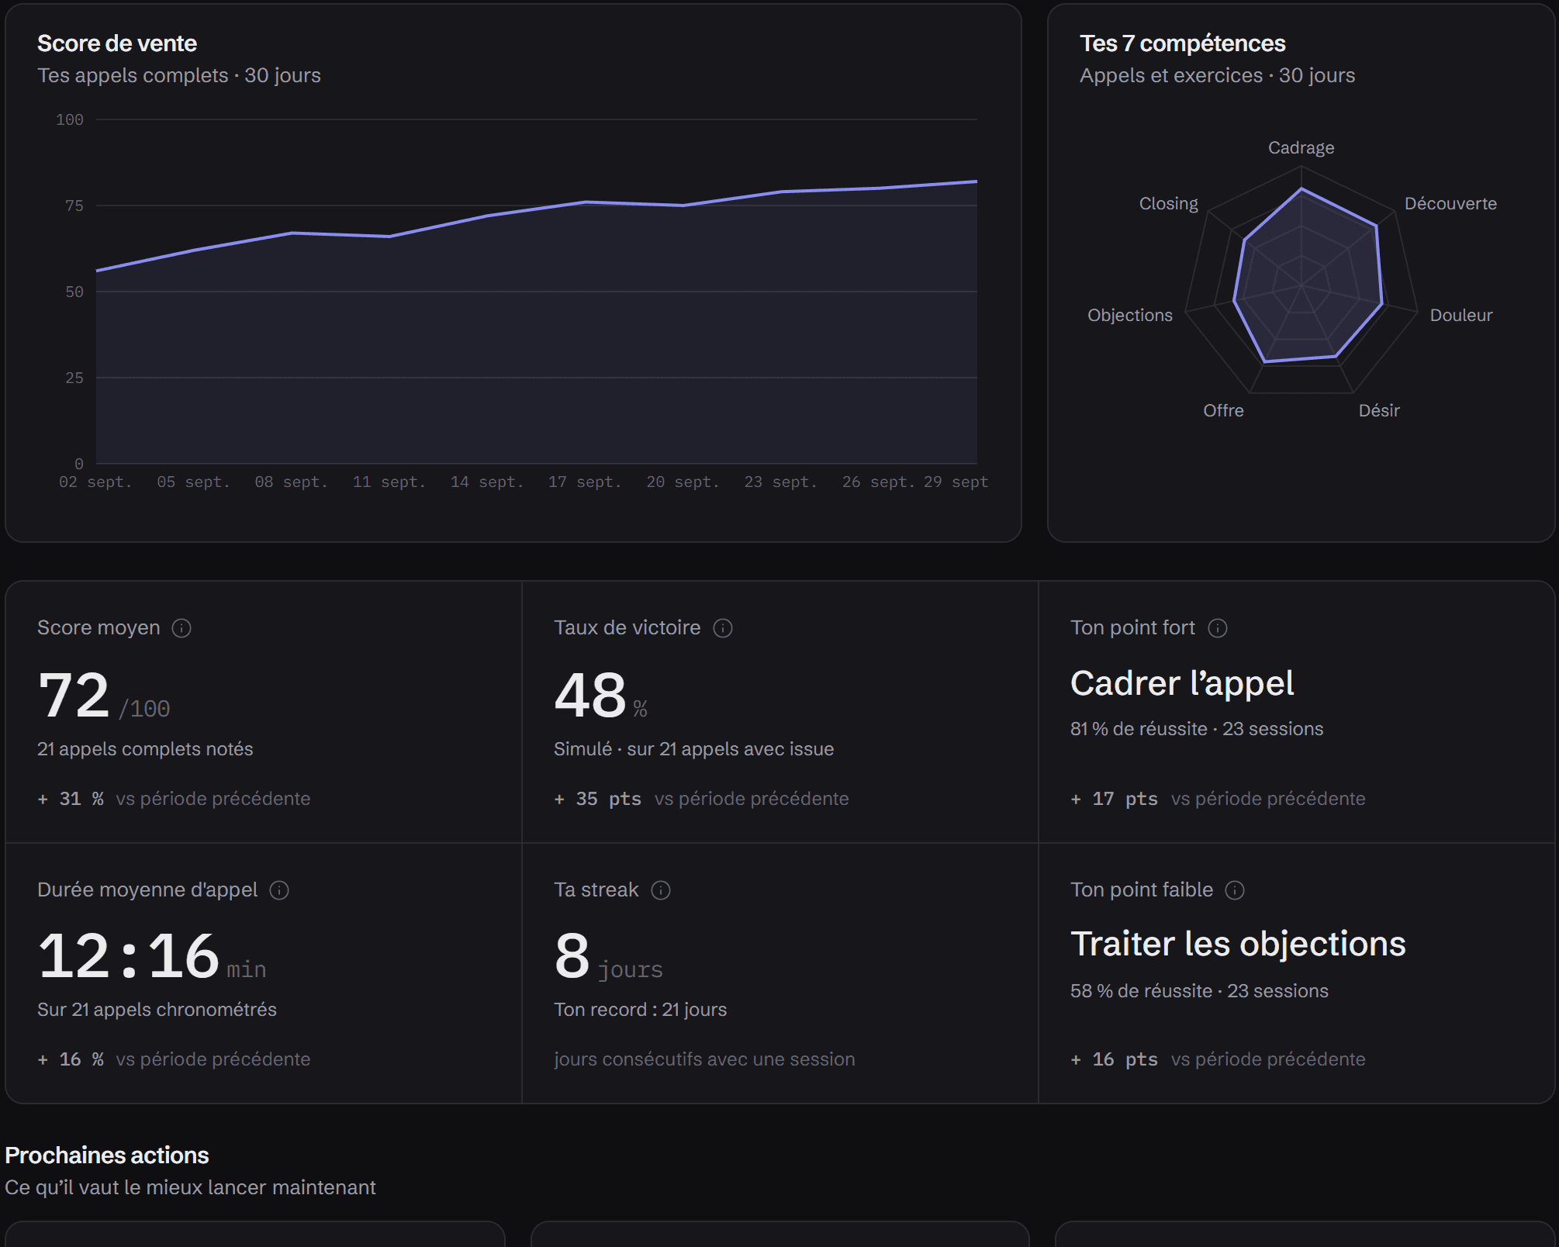Screen dimensions: 1559x1247
Task: Select the Cadrage label on radar chart
Action: (x=1301, y=147)
